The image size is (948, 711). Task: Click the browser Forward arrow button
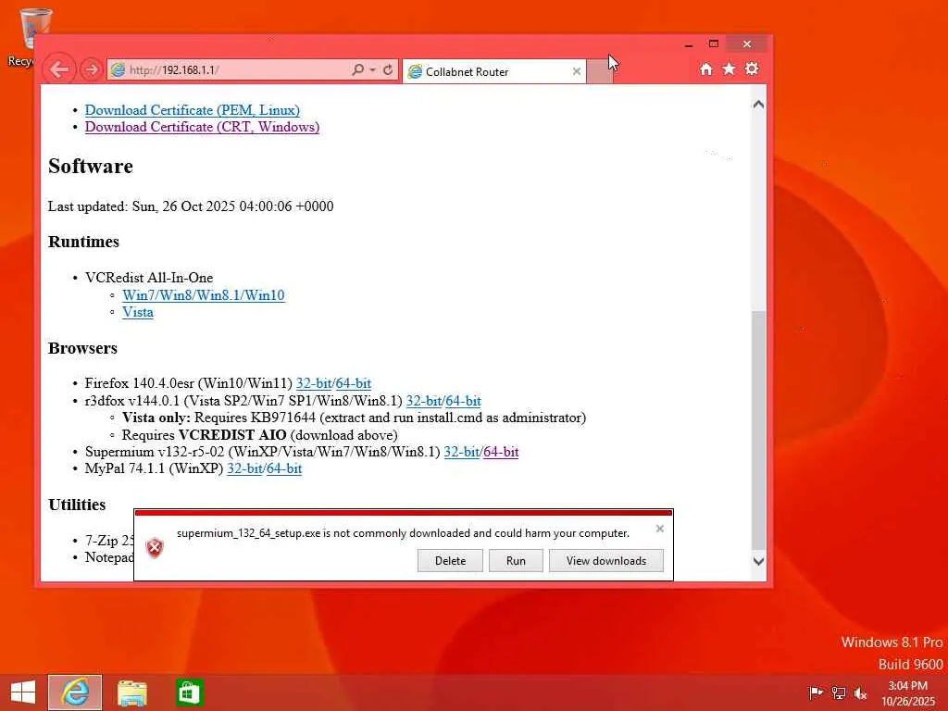92,69
